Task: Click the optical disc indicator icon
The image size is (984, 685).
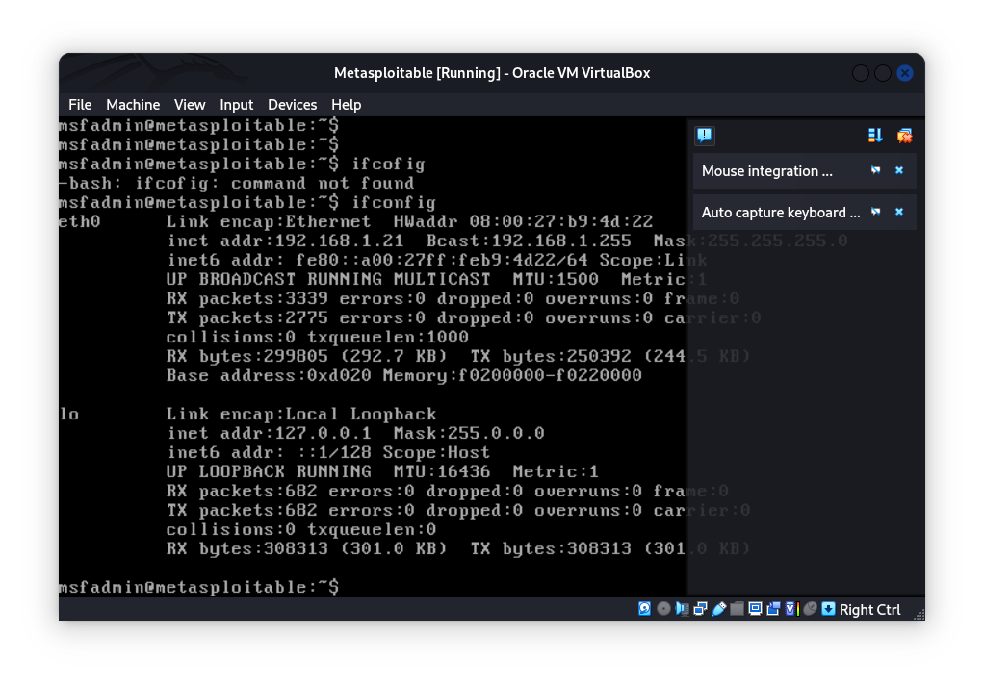Action: [663, 608]
